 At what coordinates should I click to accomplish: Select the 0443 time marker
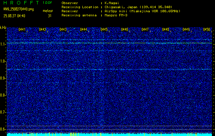pyautogui.click(x=63, y=30)
